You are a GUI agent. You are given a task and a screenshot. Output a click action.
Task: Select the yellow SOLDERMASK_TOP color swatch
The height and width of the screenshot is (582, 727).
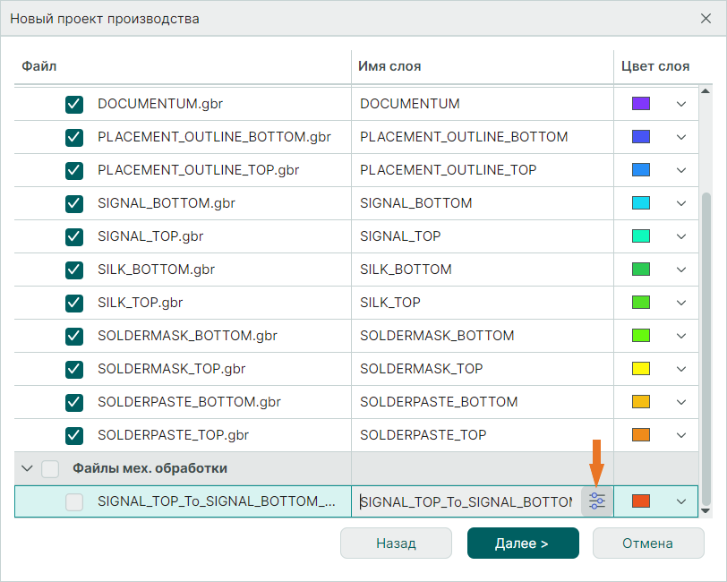tap(640, 369)
